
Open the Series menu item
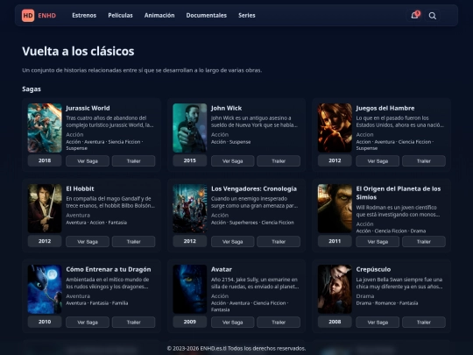247,16
